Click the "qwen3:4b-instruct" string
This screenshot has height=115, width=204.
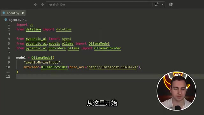42,62
